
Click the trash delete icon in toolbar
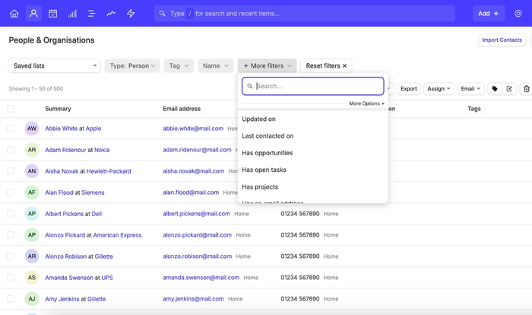point(526,89)
